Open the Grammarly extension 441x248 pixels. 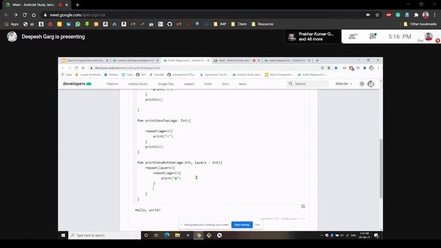(x=398, y=15)
